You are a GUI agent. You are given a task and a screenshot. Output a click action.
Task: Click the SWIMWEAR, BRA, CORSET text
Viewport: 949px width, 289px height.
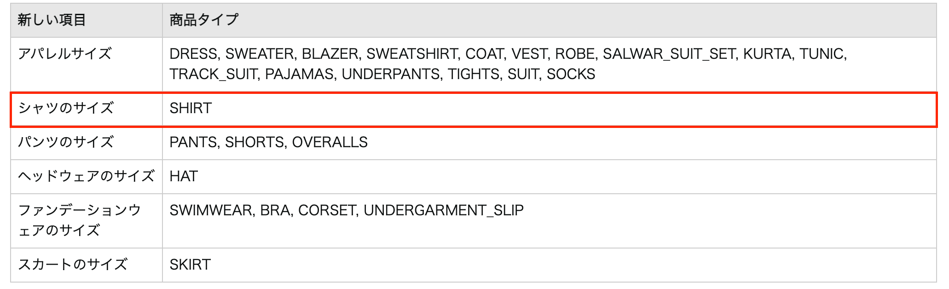pyautogui.click(x=264, y=211)
